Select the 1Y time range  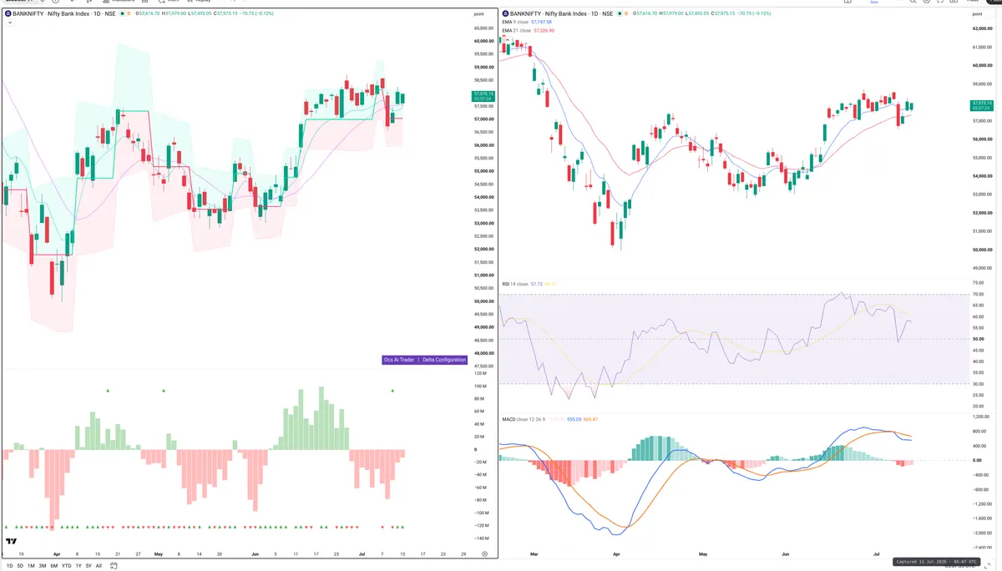coord(78,565)
